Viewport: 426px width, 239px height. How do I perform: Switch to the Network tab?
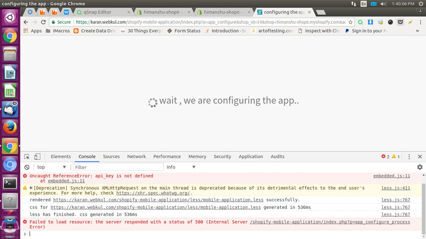pyautogui.click(x=137, y=157)
